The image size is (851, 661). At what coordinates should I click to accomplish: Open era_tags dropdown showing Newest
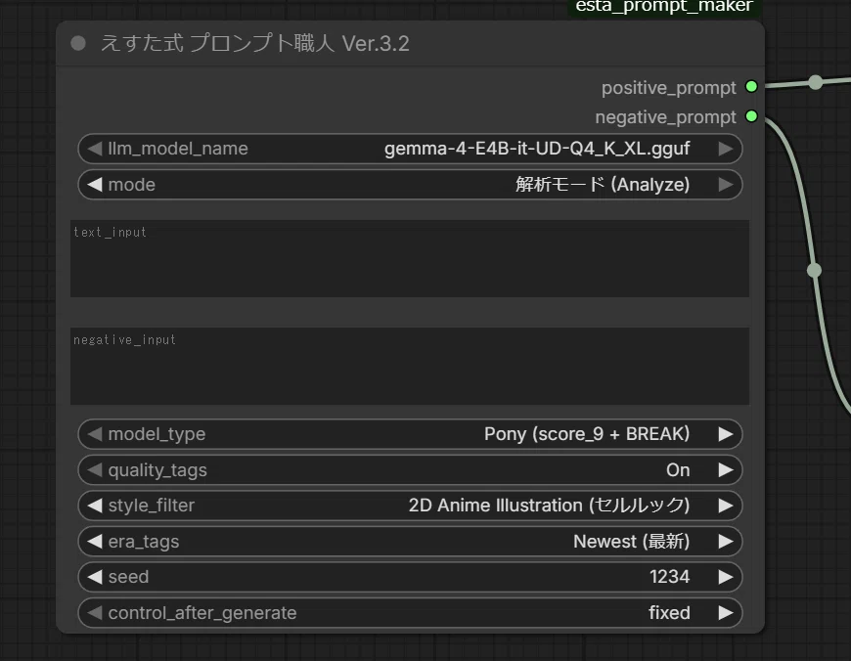pyautogui.click(x=410, y=542)
